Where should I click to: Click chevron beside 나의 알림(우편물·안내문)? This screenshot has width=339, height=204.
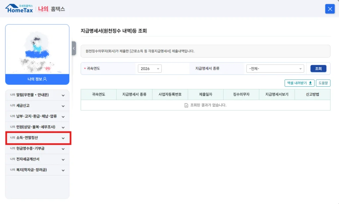63,96
